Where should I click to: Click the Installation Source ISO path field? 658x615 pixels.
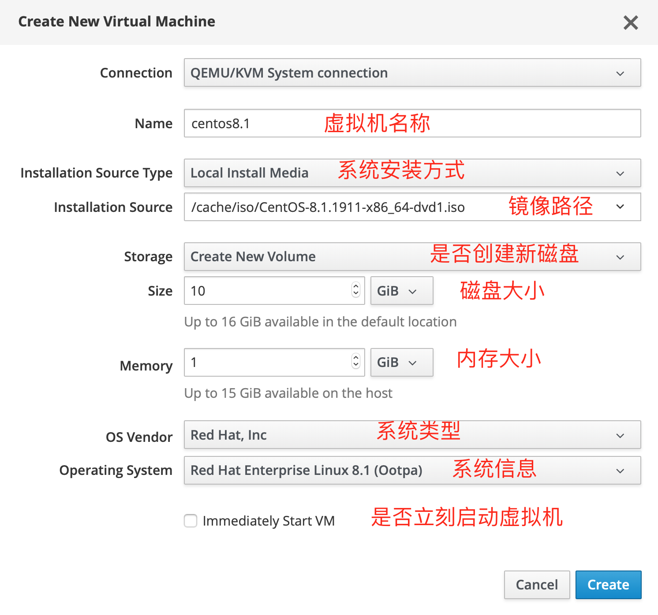(344, 207)
